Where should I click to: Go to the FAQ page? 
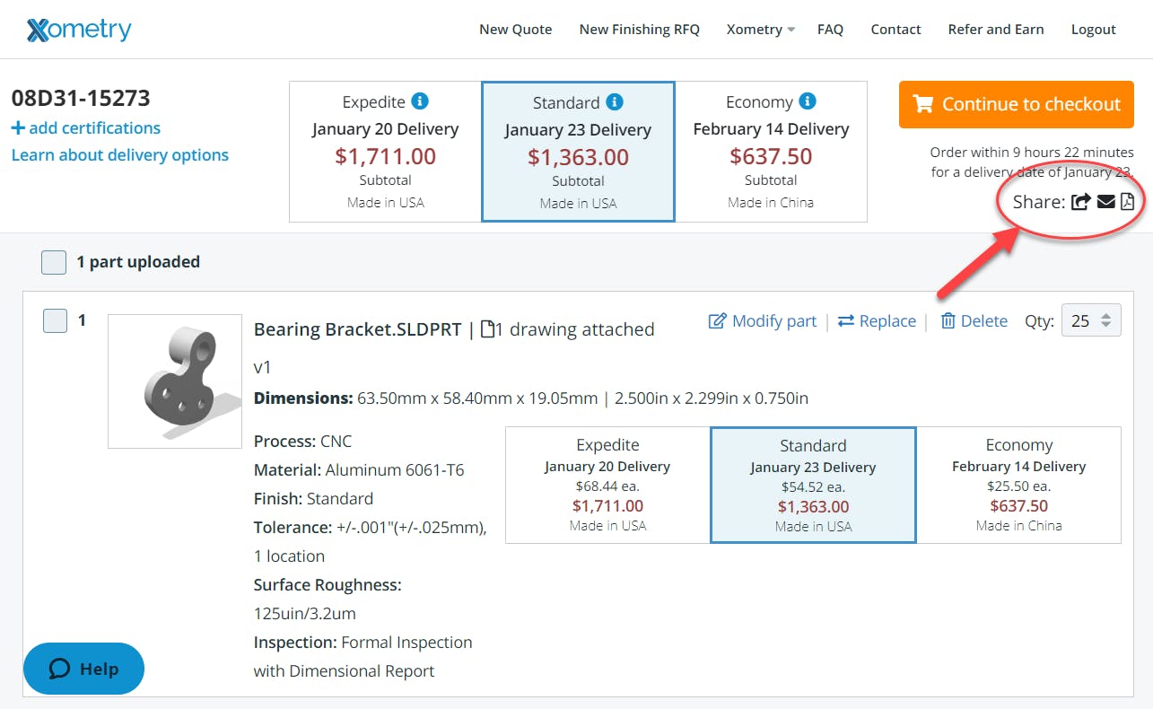coord(830,30)
